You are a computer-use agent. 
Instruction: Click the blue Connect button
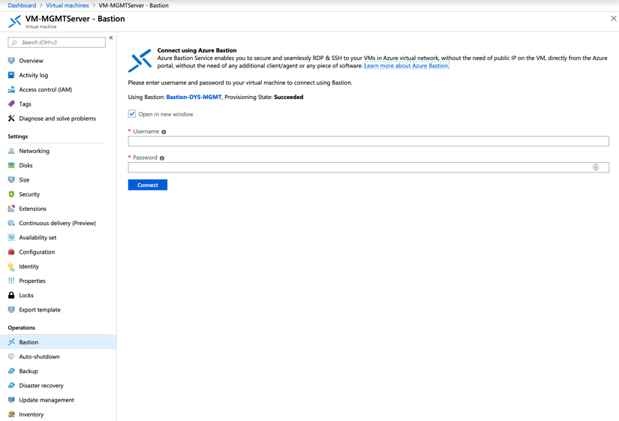[148, 185]
